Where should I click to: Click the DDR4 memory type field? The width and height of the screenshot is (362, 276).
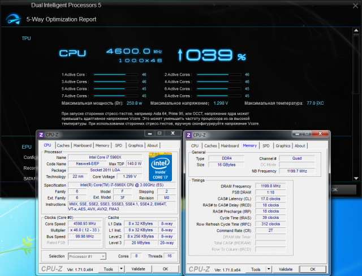pos(226,158)
